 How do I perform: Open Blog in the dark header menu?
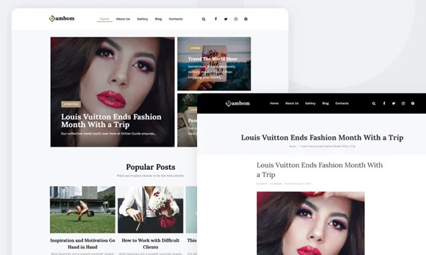pos(325,104)
